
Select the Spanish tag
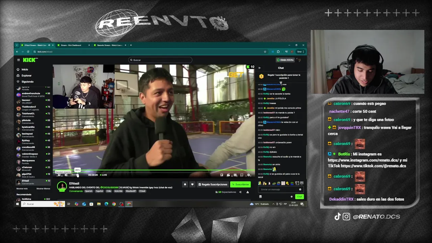(88, 191)
